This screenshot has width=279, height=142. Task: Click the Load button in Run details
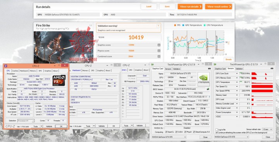(x=149, y=7)
